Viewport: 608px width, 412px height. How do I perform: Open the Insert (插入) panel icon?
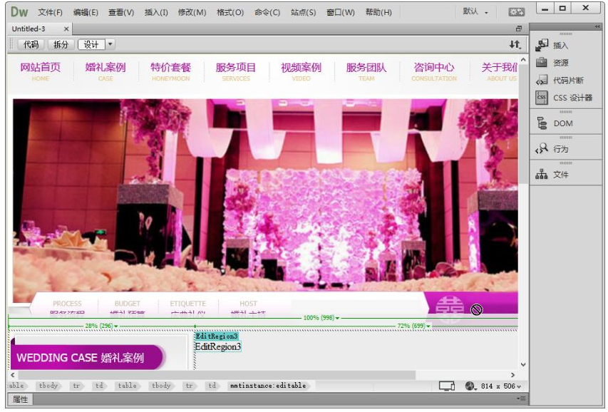[x=542, y=45]
